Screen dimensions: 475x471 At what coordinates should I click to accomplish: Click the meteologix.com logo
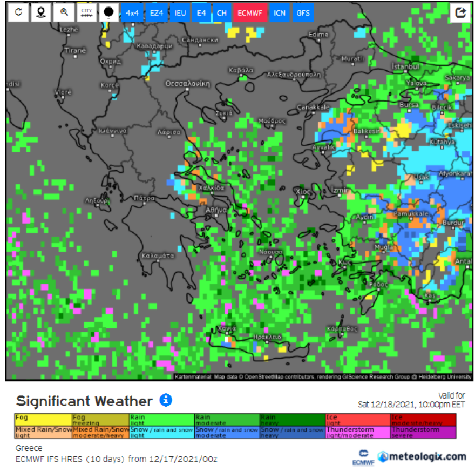click(422, 456)
